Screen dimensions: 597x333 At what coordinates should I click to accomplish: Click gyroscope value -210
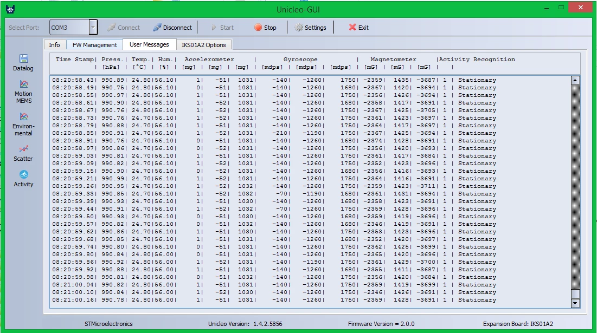(x=280, y=133)
